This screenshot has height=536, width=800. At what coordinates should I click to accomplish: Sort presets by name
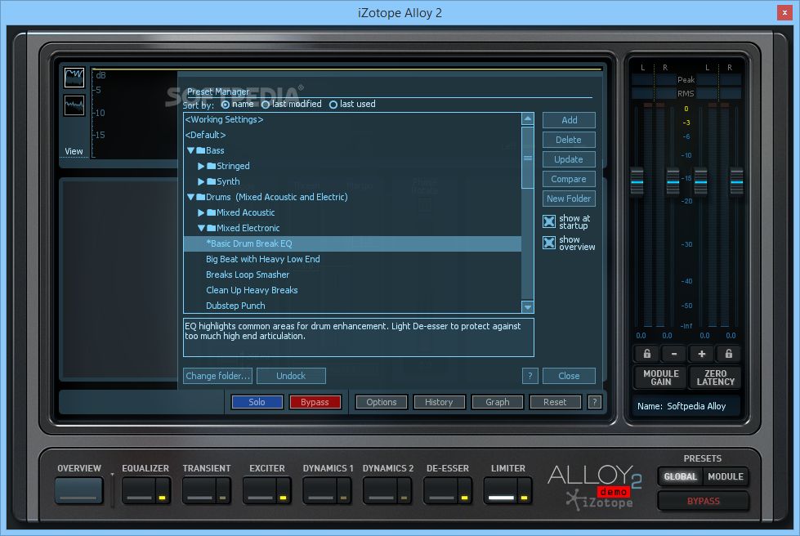pyautogui.click(x=225, y=105)
